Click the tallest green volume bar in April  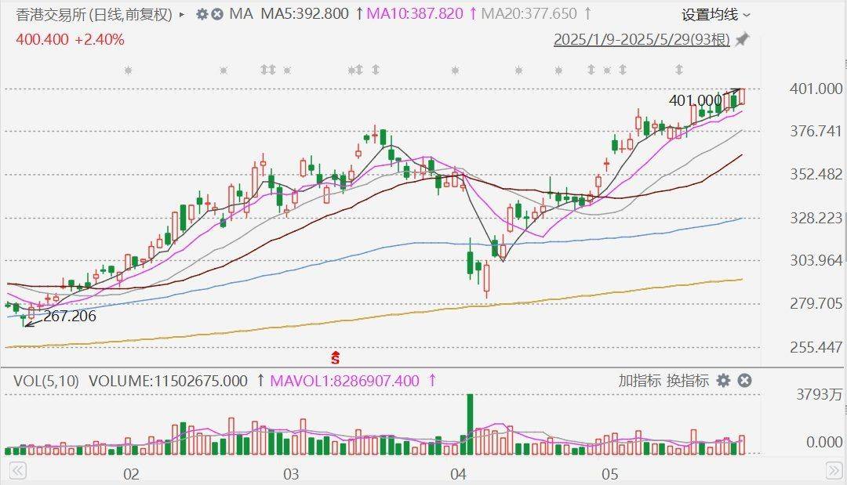(470, 423)
